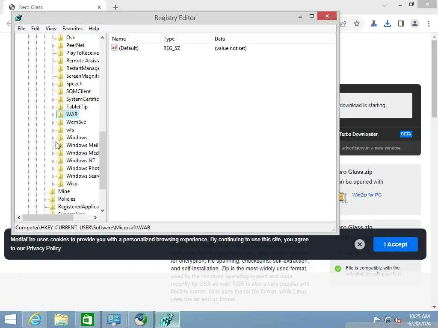Open the Favorites menu
This screenshot has height=328, width=438.
tap(72, 29)
